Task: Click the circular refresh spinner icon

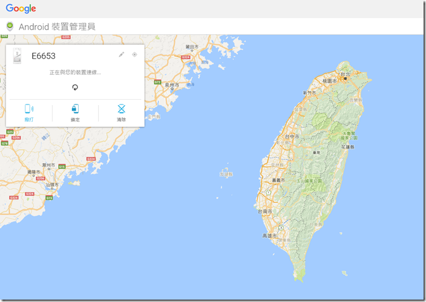Action: (75, 87)
